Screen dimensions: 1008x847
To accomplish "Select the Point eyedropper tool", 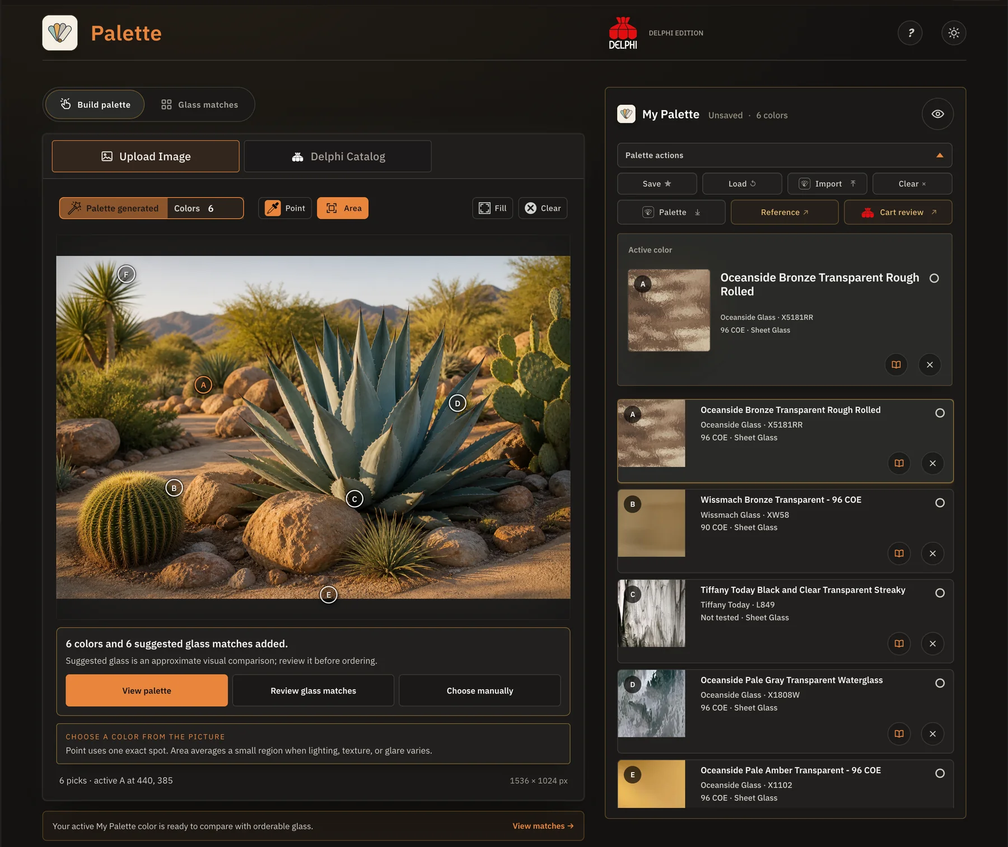I will click(285, 208).
